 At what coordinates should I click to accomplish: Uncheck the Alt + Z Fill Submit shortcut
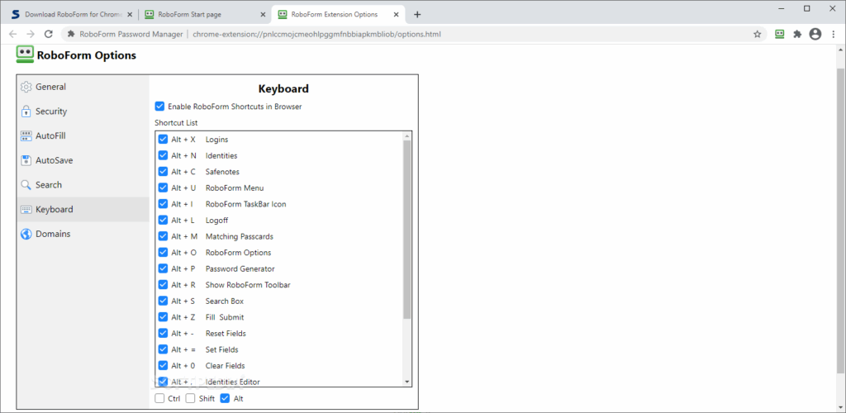163,317
